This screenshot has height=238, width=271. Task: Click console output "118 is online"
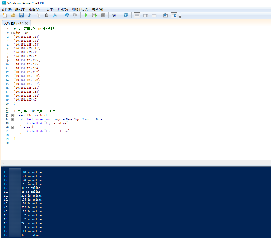point(32,172)
